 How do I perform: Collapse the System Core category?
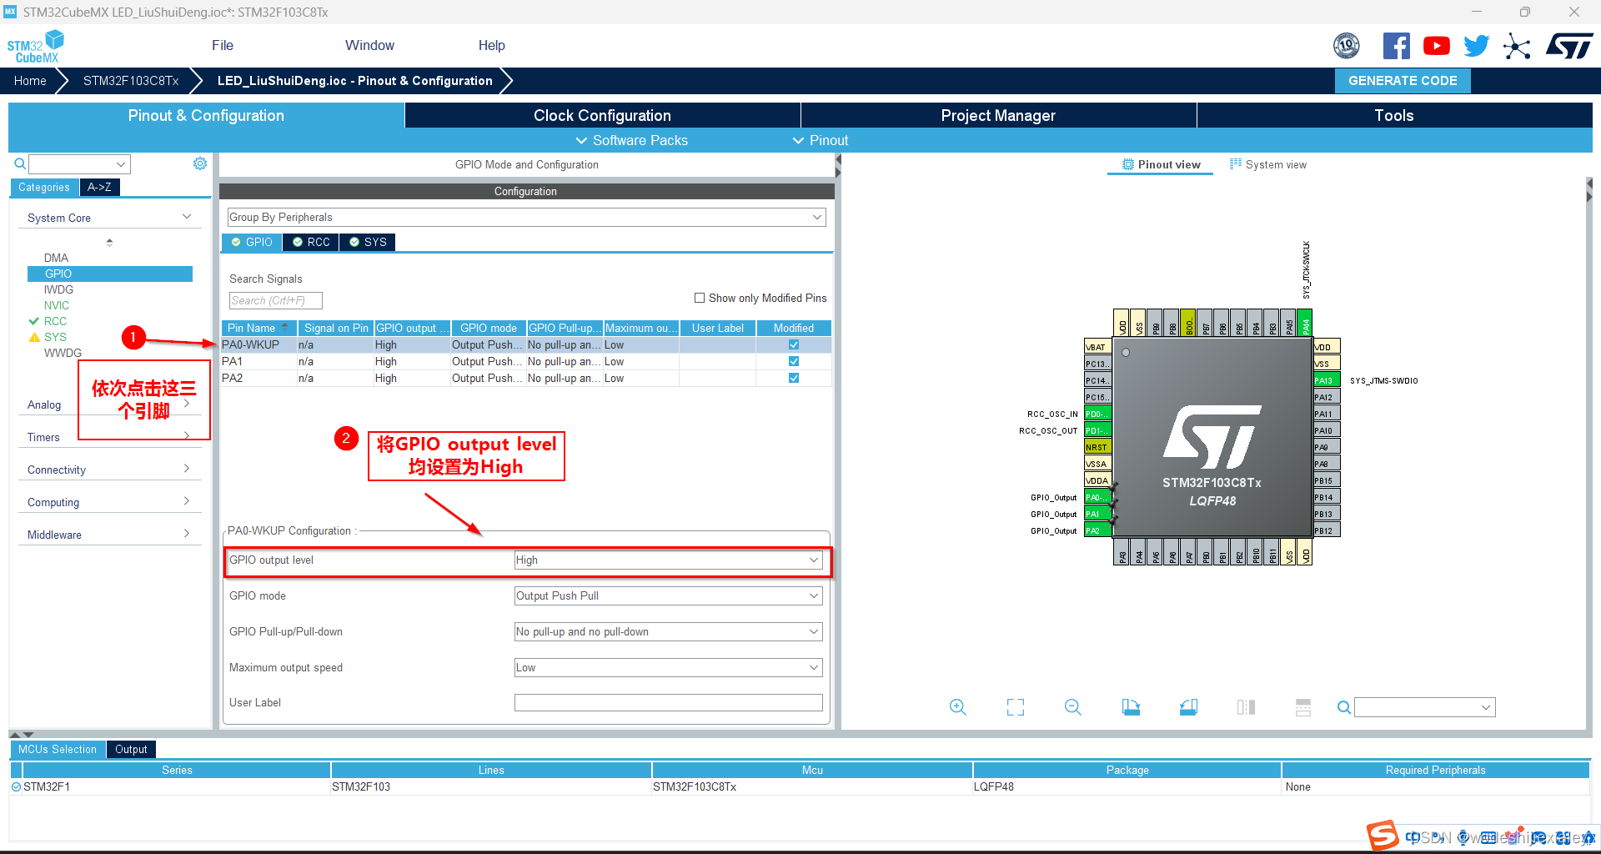click(x=109, y=218)
